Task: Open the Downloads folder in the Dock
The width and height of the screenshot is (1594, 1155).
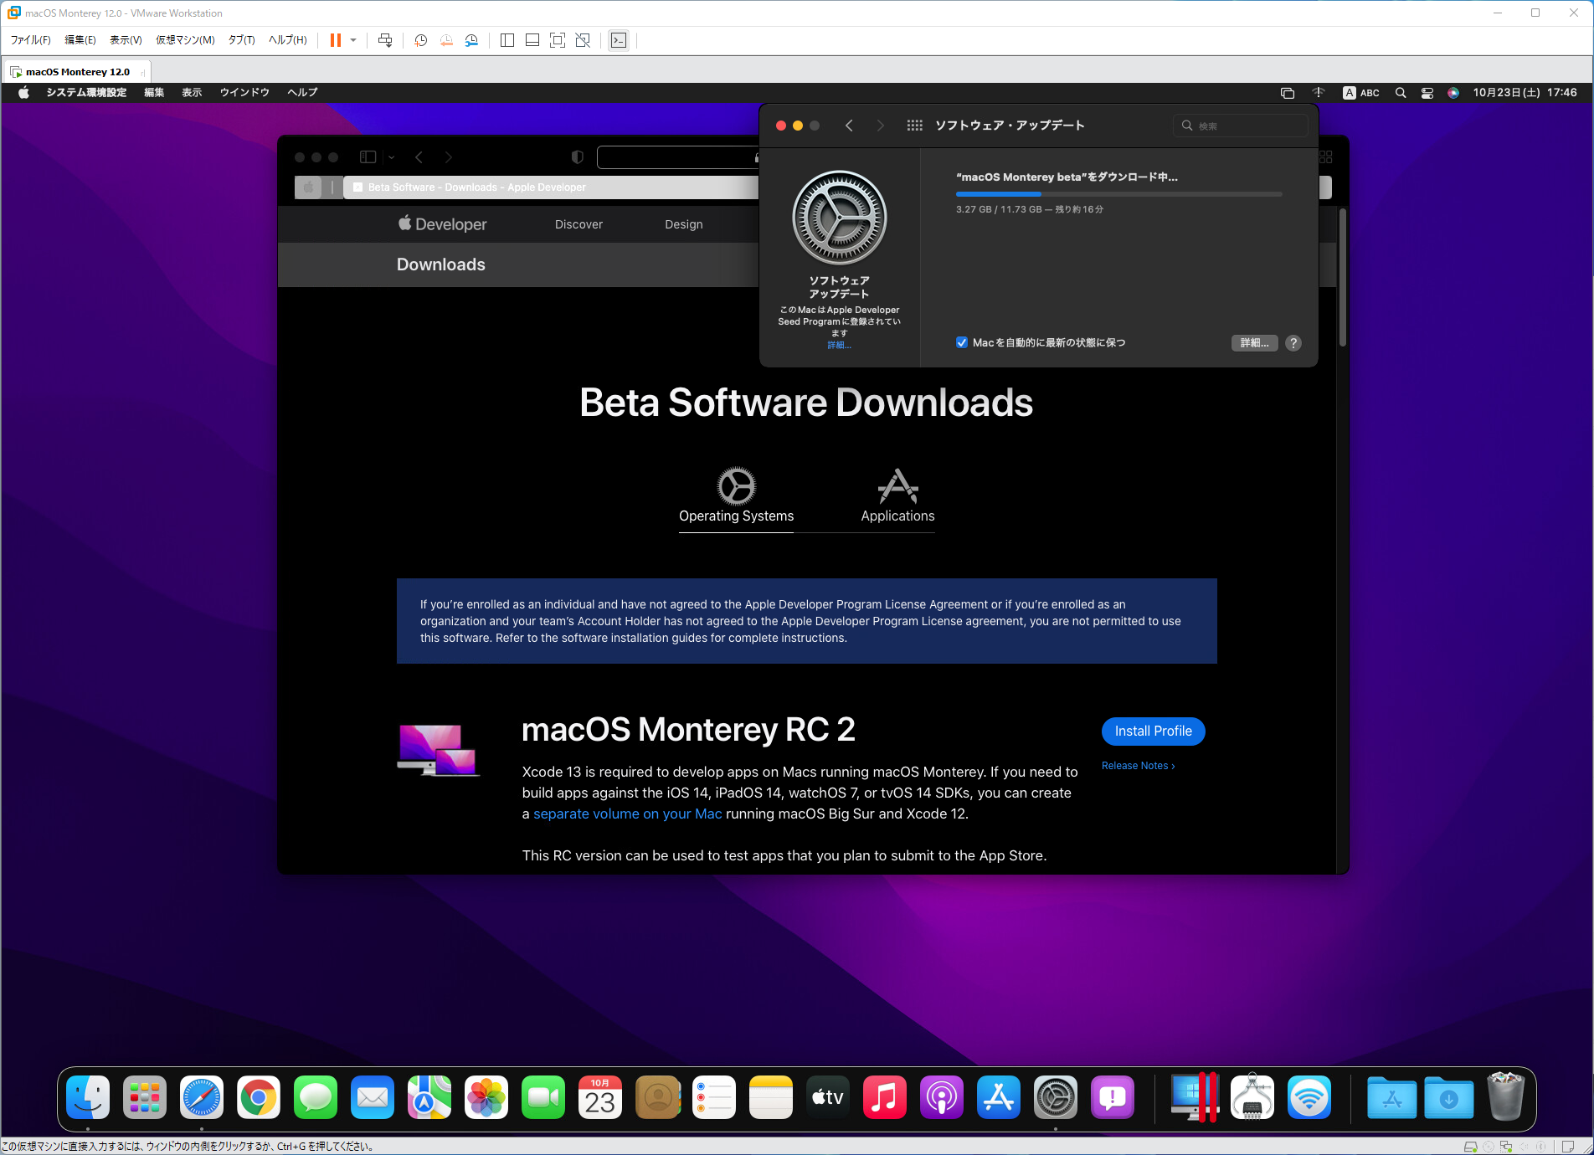Action: click(x=1449, y=1097)
